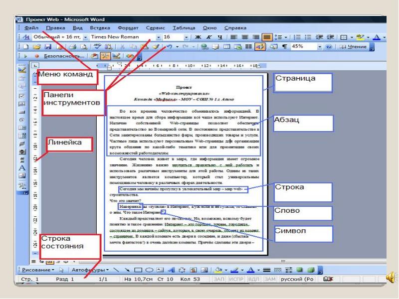Toggle the ЗАП macro recording indicator
This screenshot has height=299, width=399.
pos(219,280)
